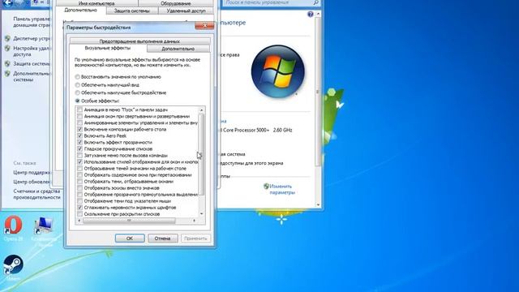The width and height of the screenshot is (519, 292).
Task: Switch to Оборудование tab in System Properties
Action: pyautogui.click(x=175, y=3)
